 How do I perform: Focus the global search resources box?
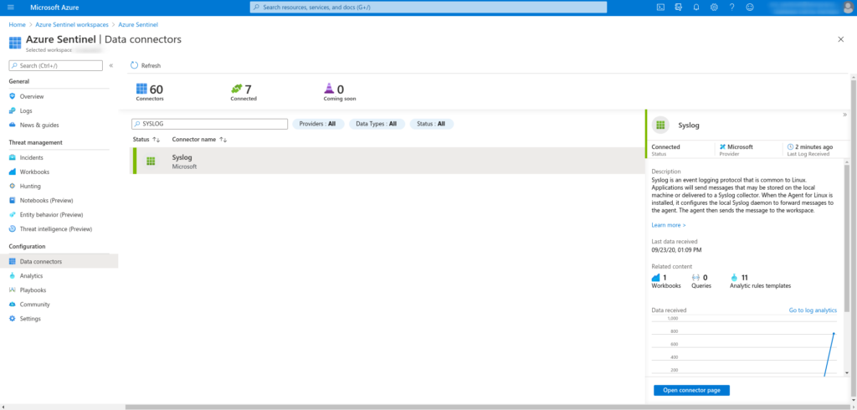[428, 7]
